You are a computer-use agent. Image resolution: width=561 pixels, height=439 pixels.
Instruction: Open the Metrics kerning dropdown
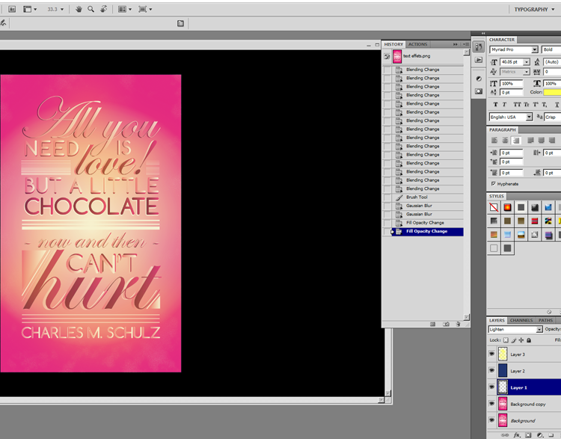[527, 72]
